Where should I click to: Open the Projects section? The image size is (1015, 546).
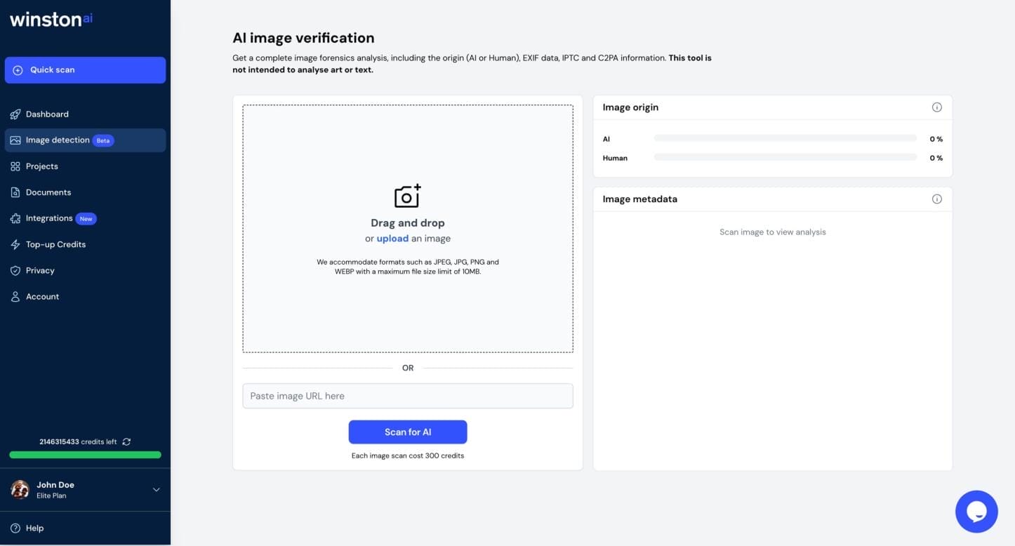click(x=41, y=166)
